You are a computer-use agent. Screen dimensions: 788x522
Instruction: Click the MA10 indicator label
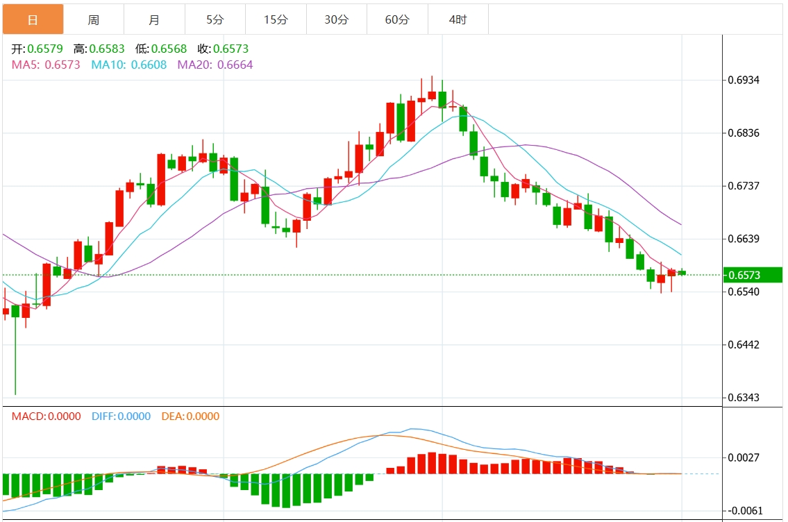128,65
